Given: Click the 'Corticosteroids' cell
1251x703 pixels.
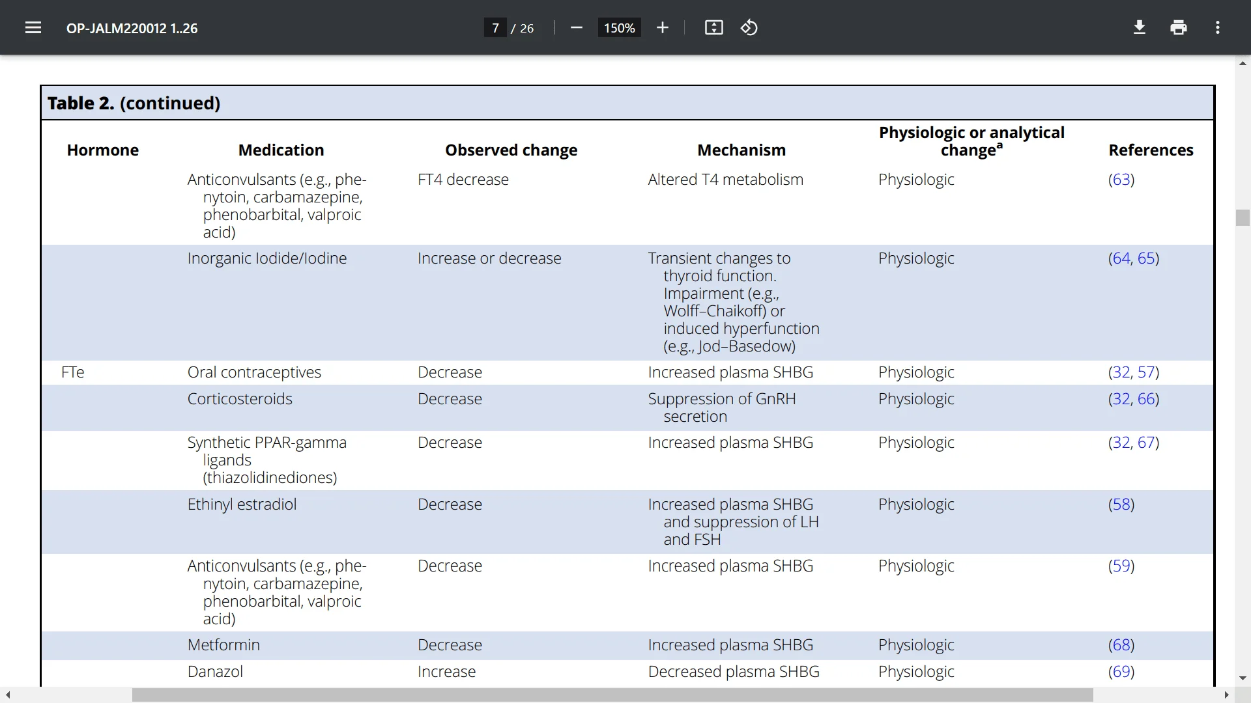Looking at the screenshot, I should point(240,399).
